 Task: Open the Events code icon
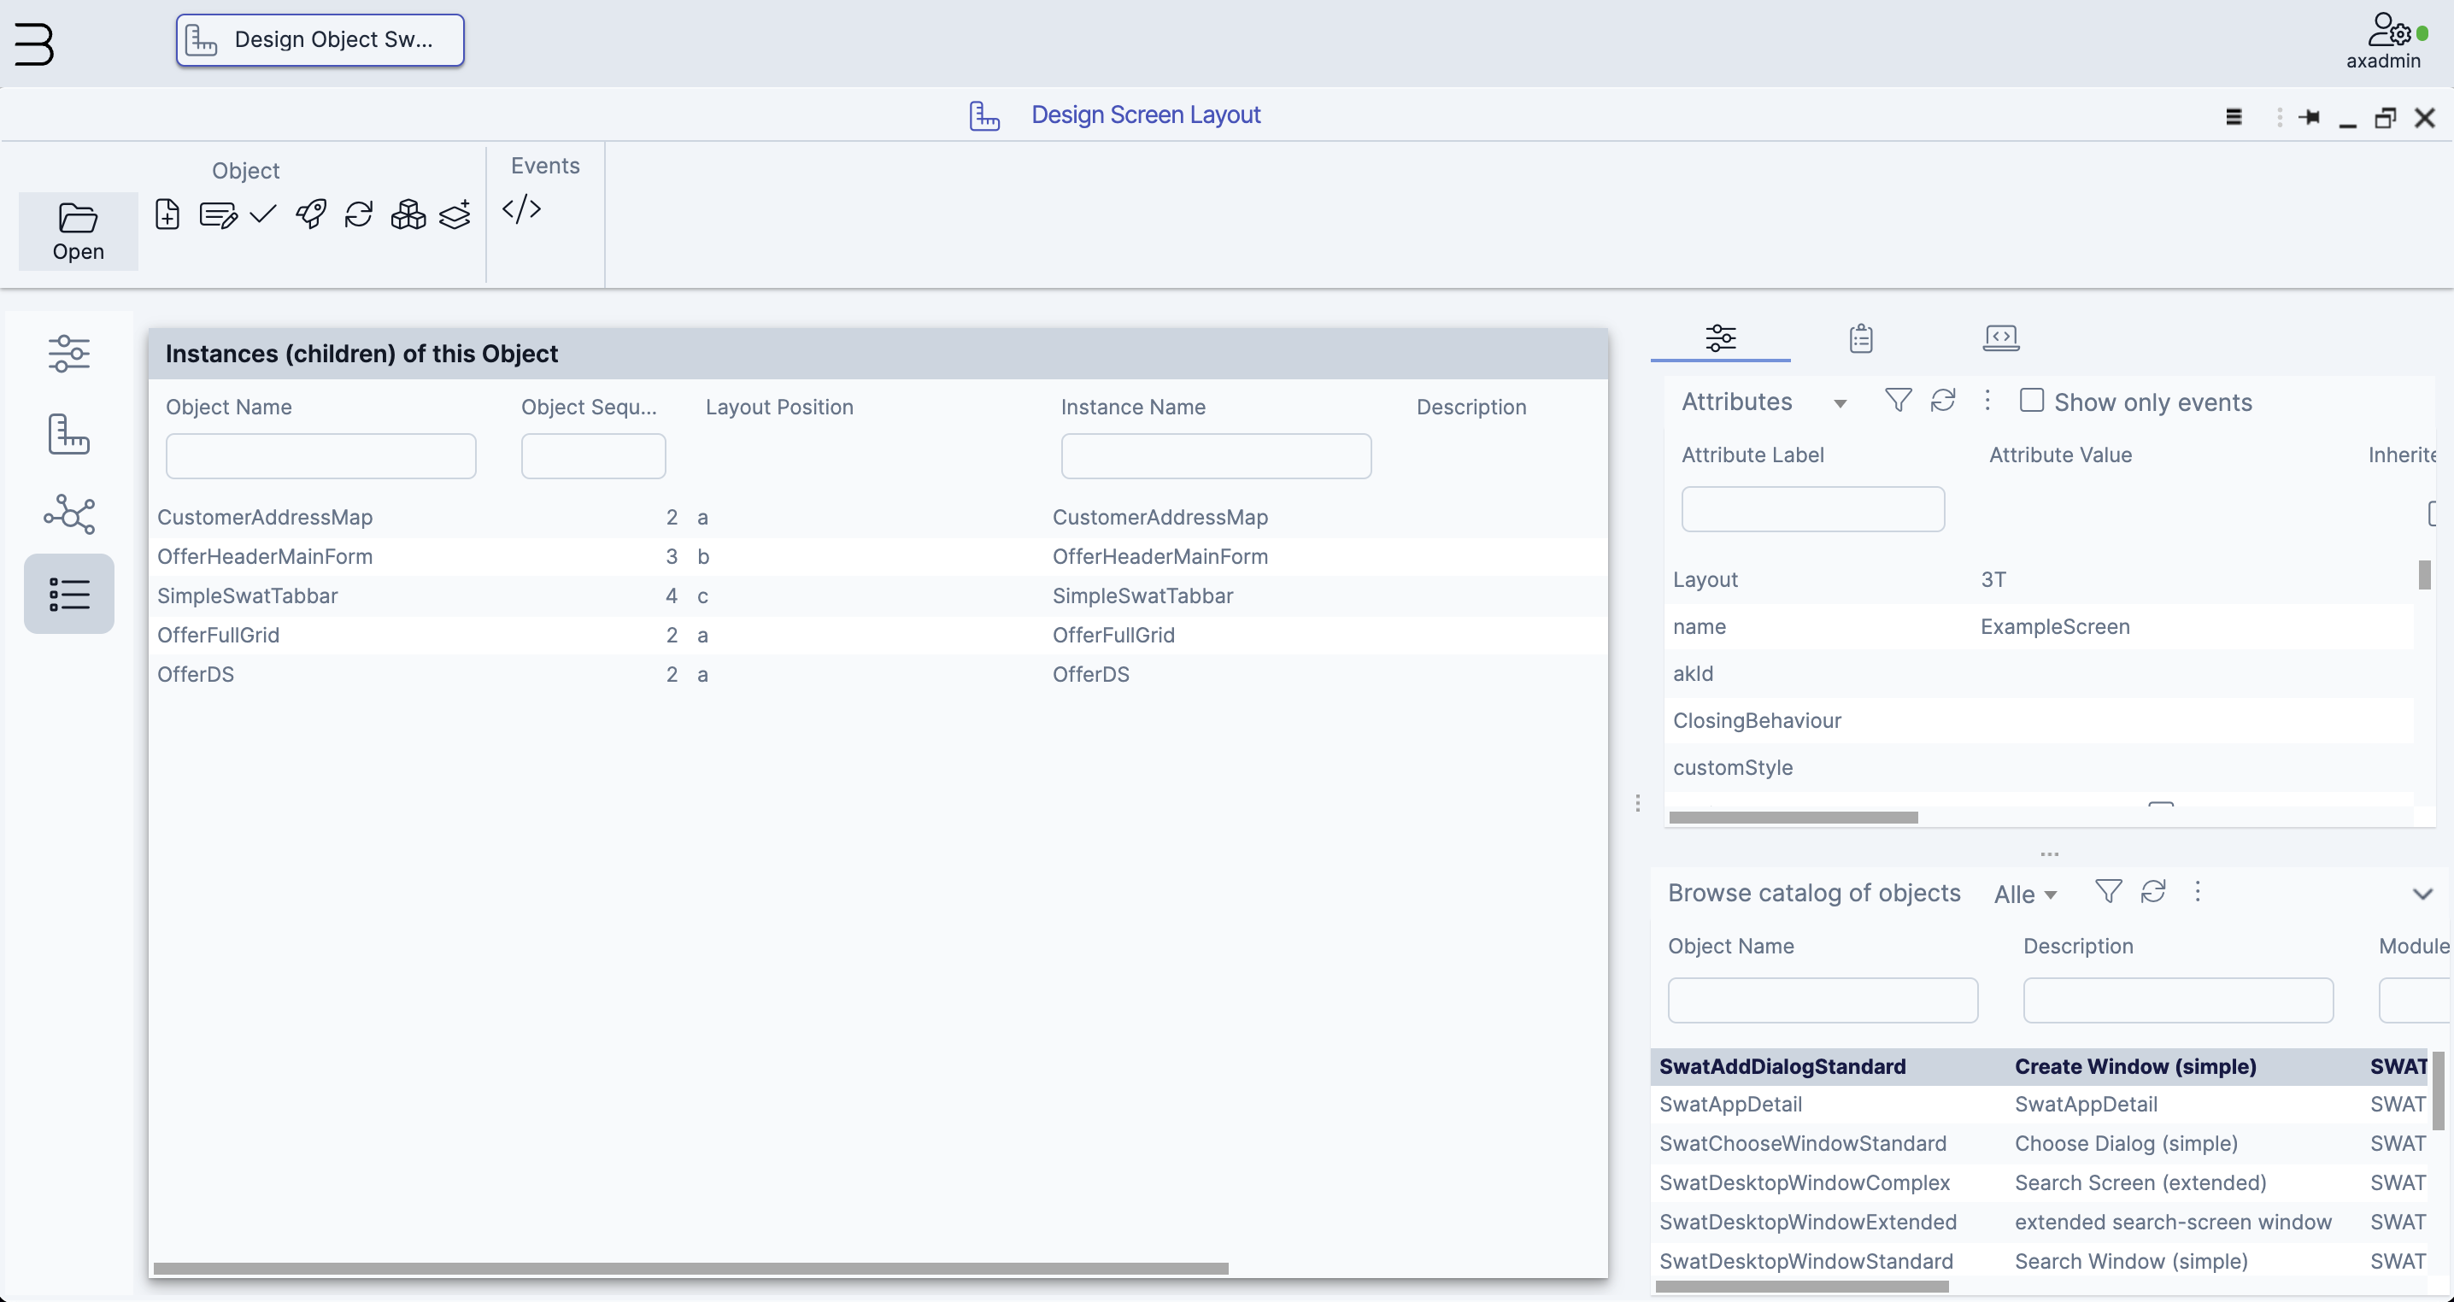click(x=522, y=208)
